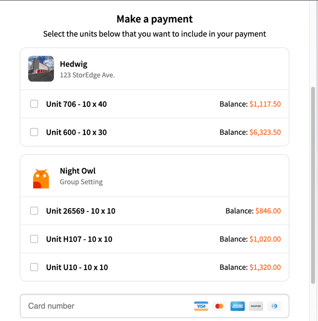Click the American Express card icon
This screenshot has height=321, width=318.
(x=237, y=306)
